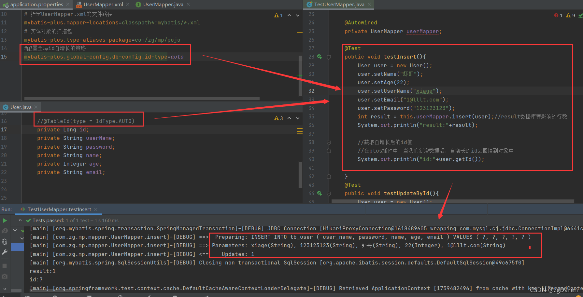Image resolution: width=583 pixels, height=297 pixels.
Task: Toggle auto-test rerun icon in Run panel
Action: click(x=5, y=241)
